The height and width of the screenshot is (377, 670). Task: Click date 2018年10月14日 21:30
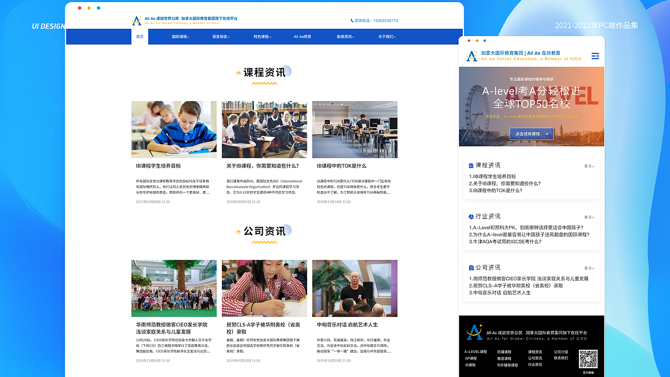(x=333, y=202)
